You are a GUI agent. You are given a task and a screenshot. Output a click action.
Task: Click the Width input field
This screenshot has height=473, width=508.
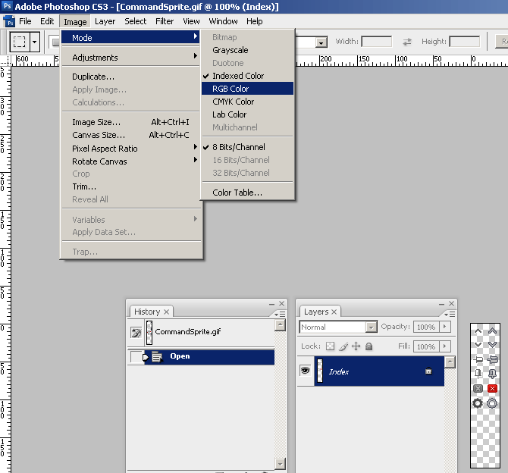coord(377,42)
